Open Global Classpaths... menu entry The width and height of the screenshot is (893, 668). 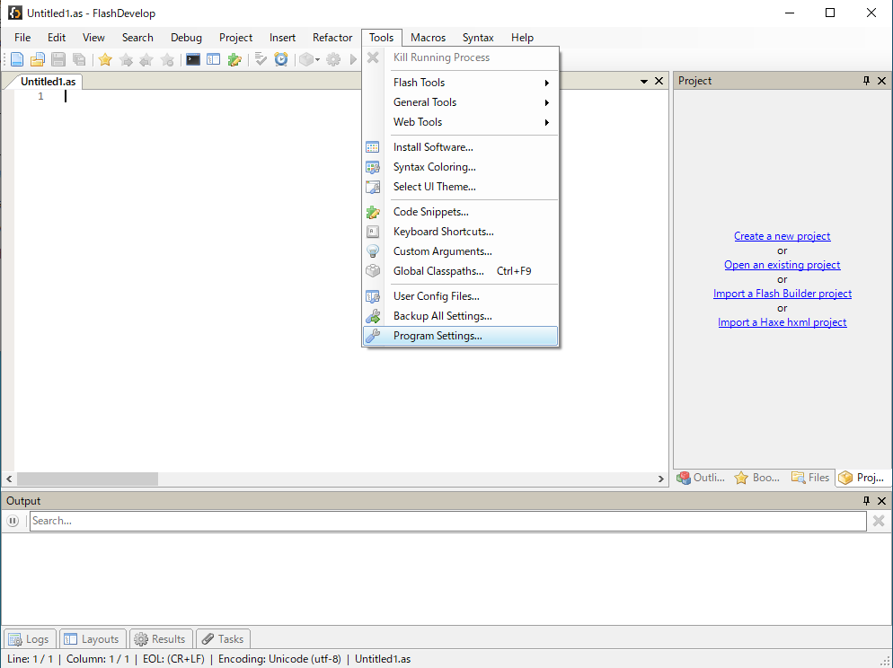click(460, 271)
